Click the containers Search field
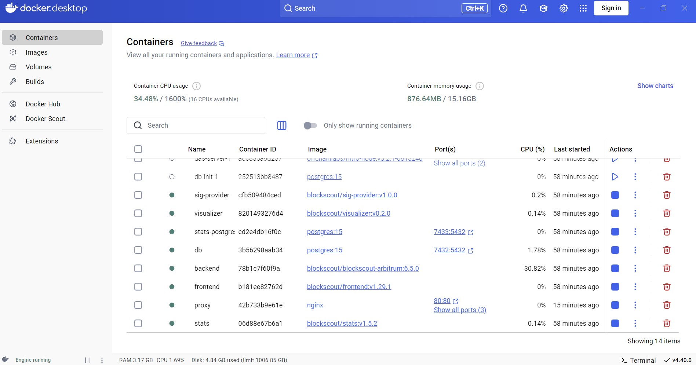The height and width of the screenshot is (365, 696). tap(196, 125)
